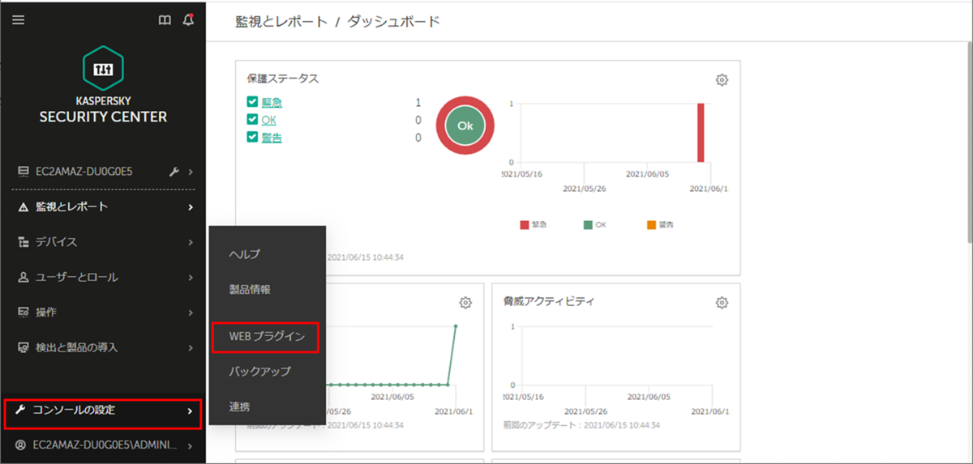Expand the 監視とレポート section

191,207
